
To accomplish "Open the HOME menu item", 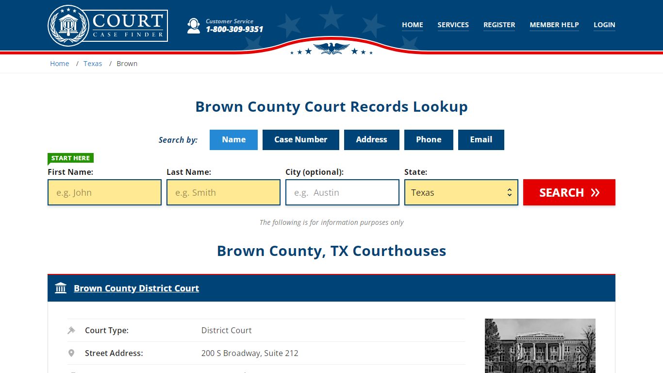I will [413, 25].
